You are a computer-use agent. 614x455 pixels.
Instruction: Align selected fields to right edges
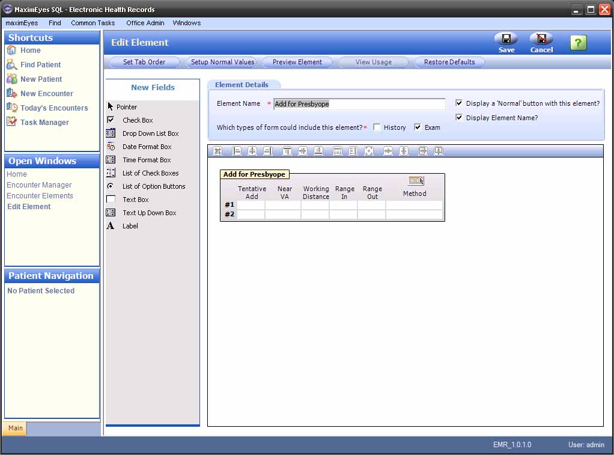coord(268,151)
